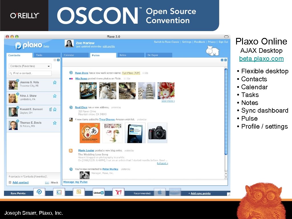The height and width of the screenshot is (219, 292).
Task: Click the Add contact link
Action: click(21, 182)
